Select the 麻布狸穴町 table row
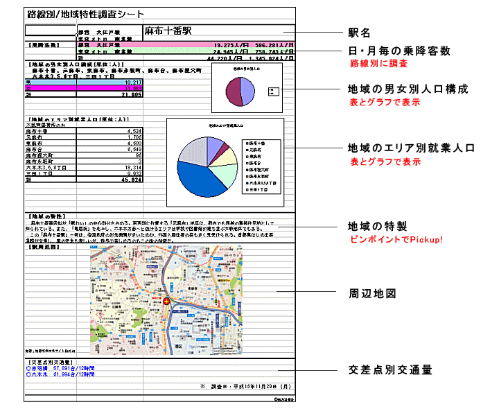 click(84, 155)
